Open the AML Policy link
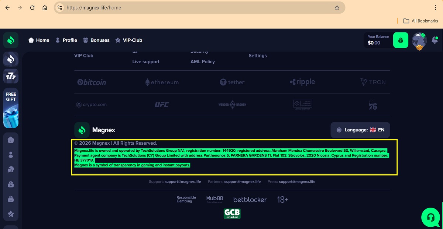The height and width of the screenshot is (229, 443). [202, 62]
